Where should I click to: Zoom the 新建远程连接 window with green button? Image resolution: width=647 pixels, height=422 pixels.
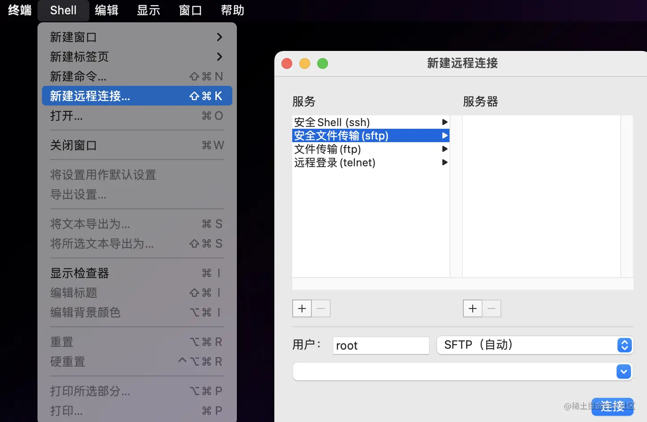click(x=323, y=63)
